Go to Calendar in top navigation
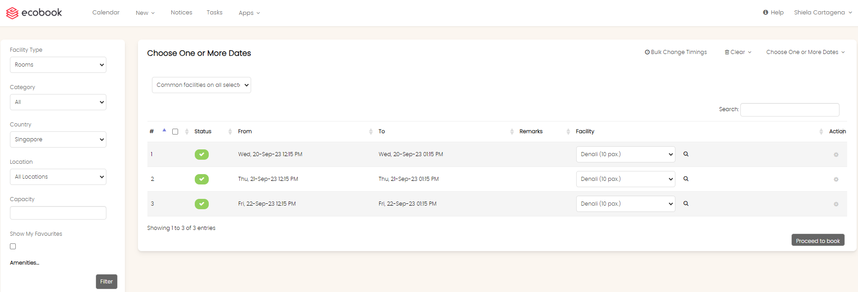Image resolution: width=858 pixels, height=292 pixels. click(x=106, y=13)
